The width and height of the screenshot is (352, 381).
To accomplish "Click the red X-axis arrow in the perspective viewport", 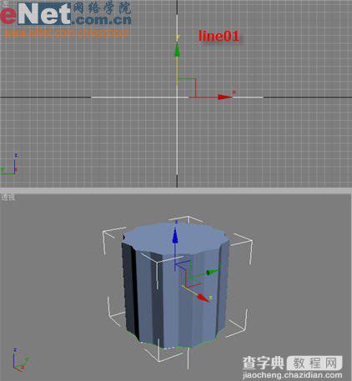I will click(204, 298).
